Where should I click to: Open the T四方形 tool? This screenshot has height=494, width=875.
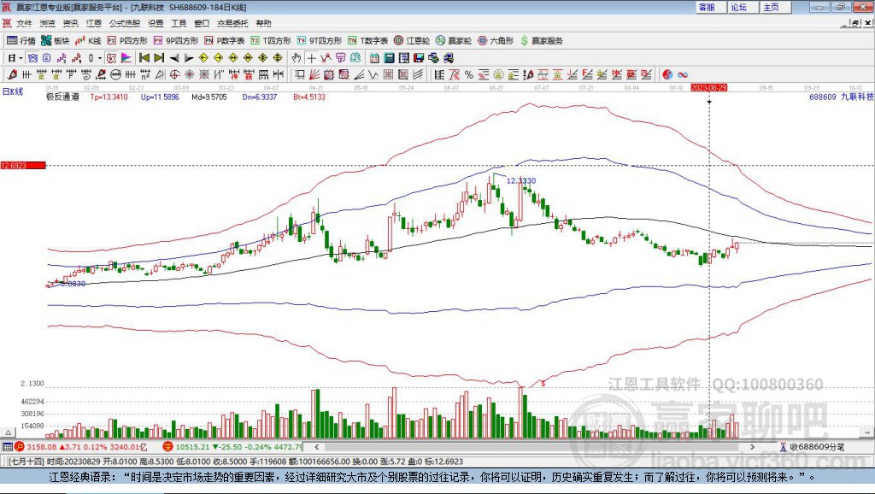pyautogui.click(x=271, y=41)
